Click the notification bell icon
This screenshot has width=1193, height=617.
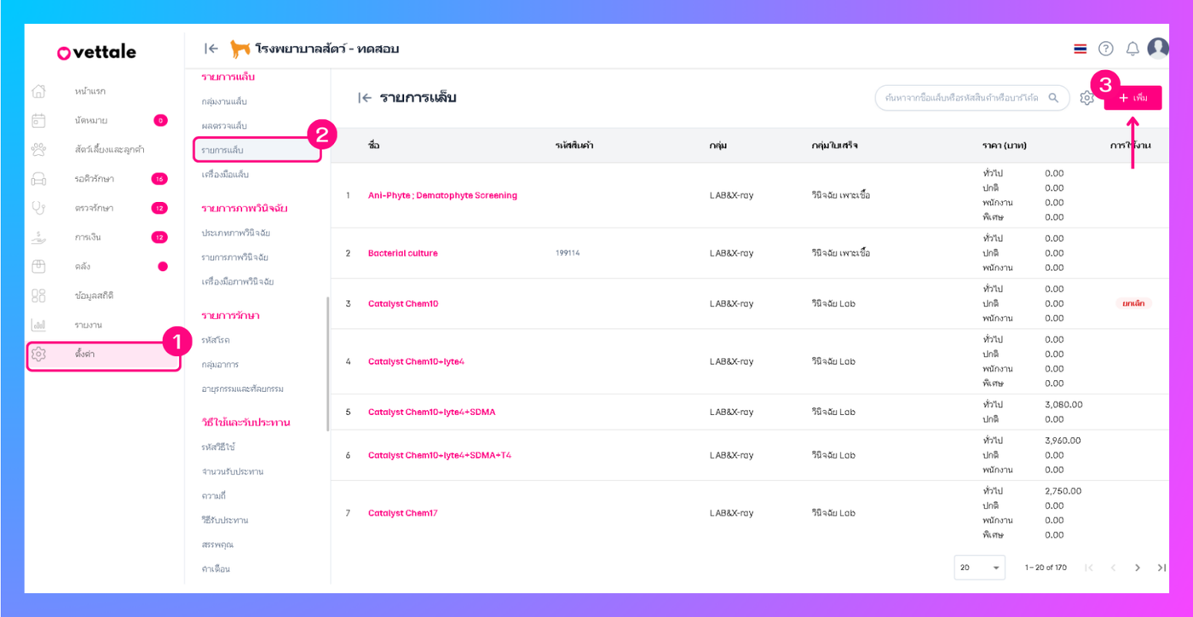coord(1132,49)
